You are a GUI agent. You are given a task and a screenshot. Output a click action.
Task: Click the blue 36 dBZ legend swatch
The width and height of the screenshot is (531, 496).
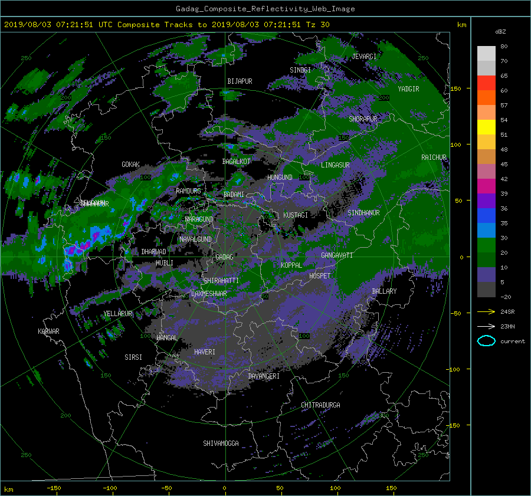[x=486, y=216]
